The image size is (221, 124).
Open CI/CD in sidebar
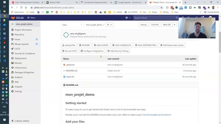pos(17,49)
